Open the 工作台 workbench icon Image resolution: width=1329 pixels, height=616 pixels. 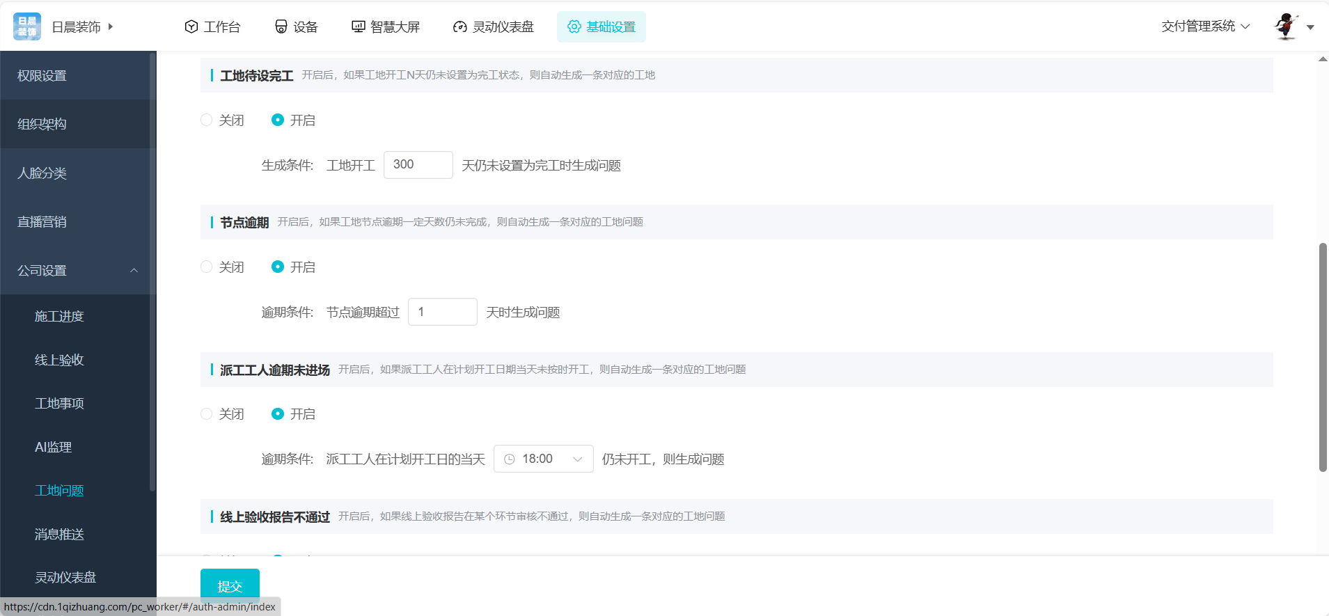tap(191, 26)
